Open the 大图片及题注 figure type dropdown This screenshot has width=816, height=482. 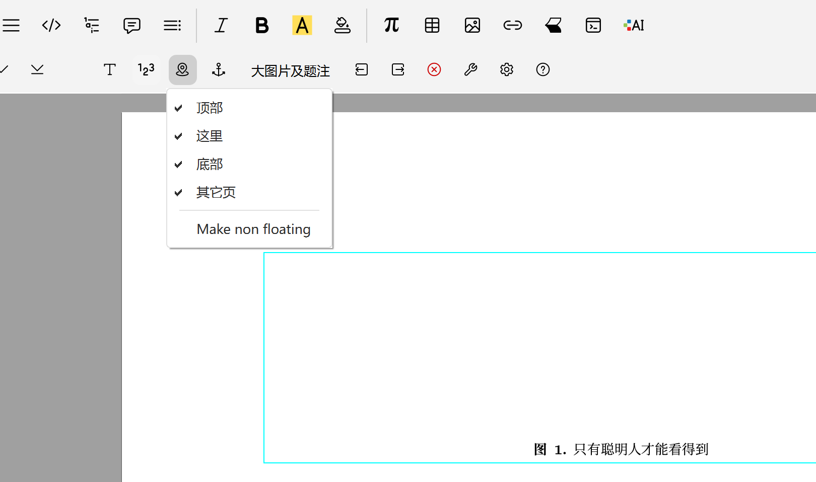point(290,71)
